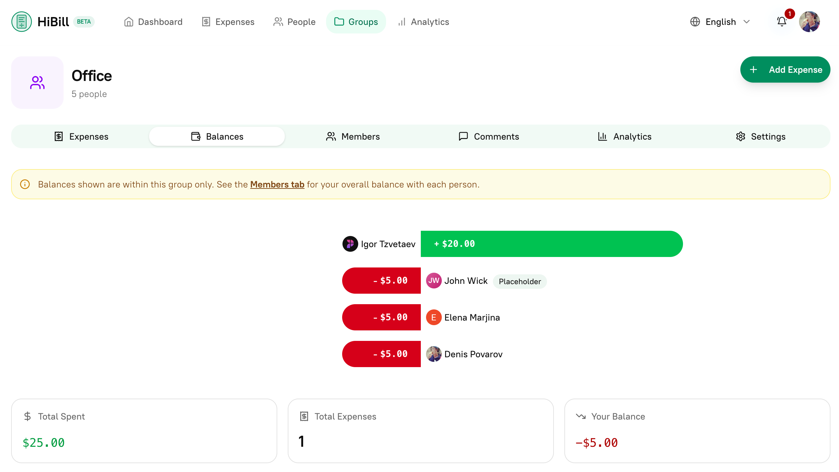Open the Members tab link in banner
The image size is (839, 472).
click(x=277, y=184)
